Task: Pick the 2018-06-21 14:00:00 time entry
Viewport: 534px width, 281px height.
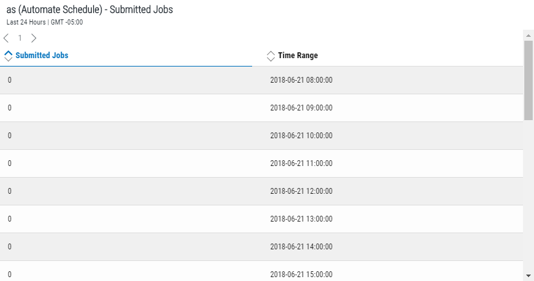Action: pos(301,247)
